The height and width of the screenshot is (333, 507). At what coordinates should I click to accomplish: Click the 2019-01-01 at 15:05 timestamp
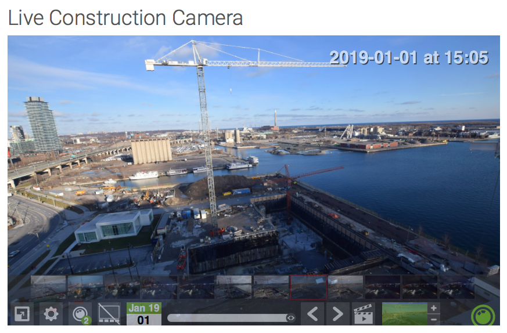click(x=409, y=58)
